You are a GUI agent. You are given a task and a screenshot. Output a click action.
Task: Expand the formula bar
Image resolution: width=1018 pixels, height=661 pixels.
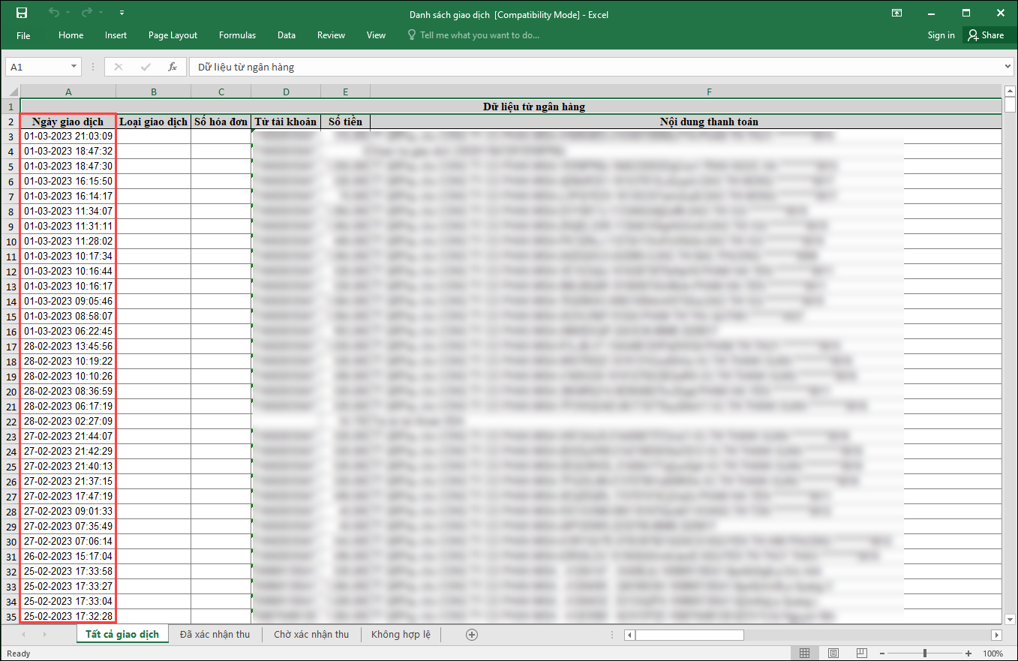pyautogui.click(x=1007, y=67)
